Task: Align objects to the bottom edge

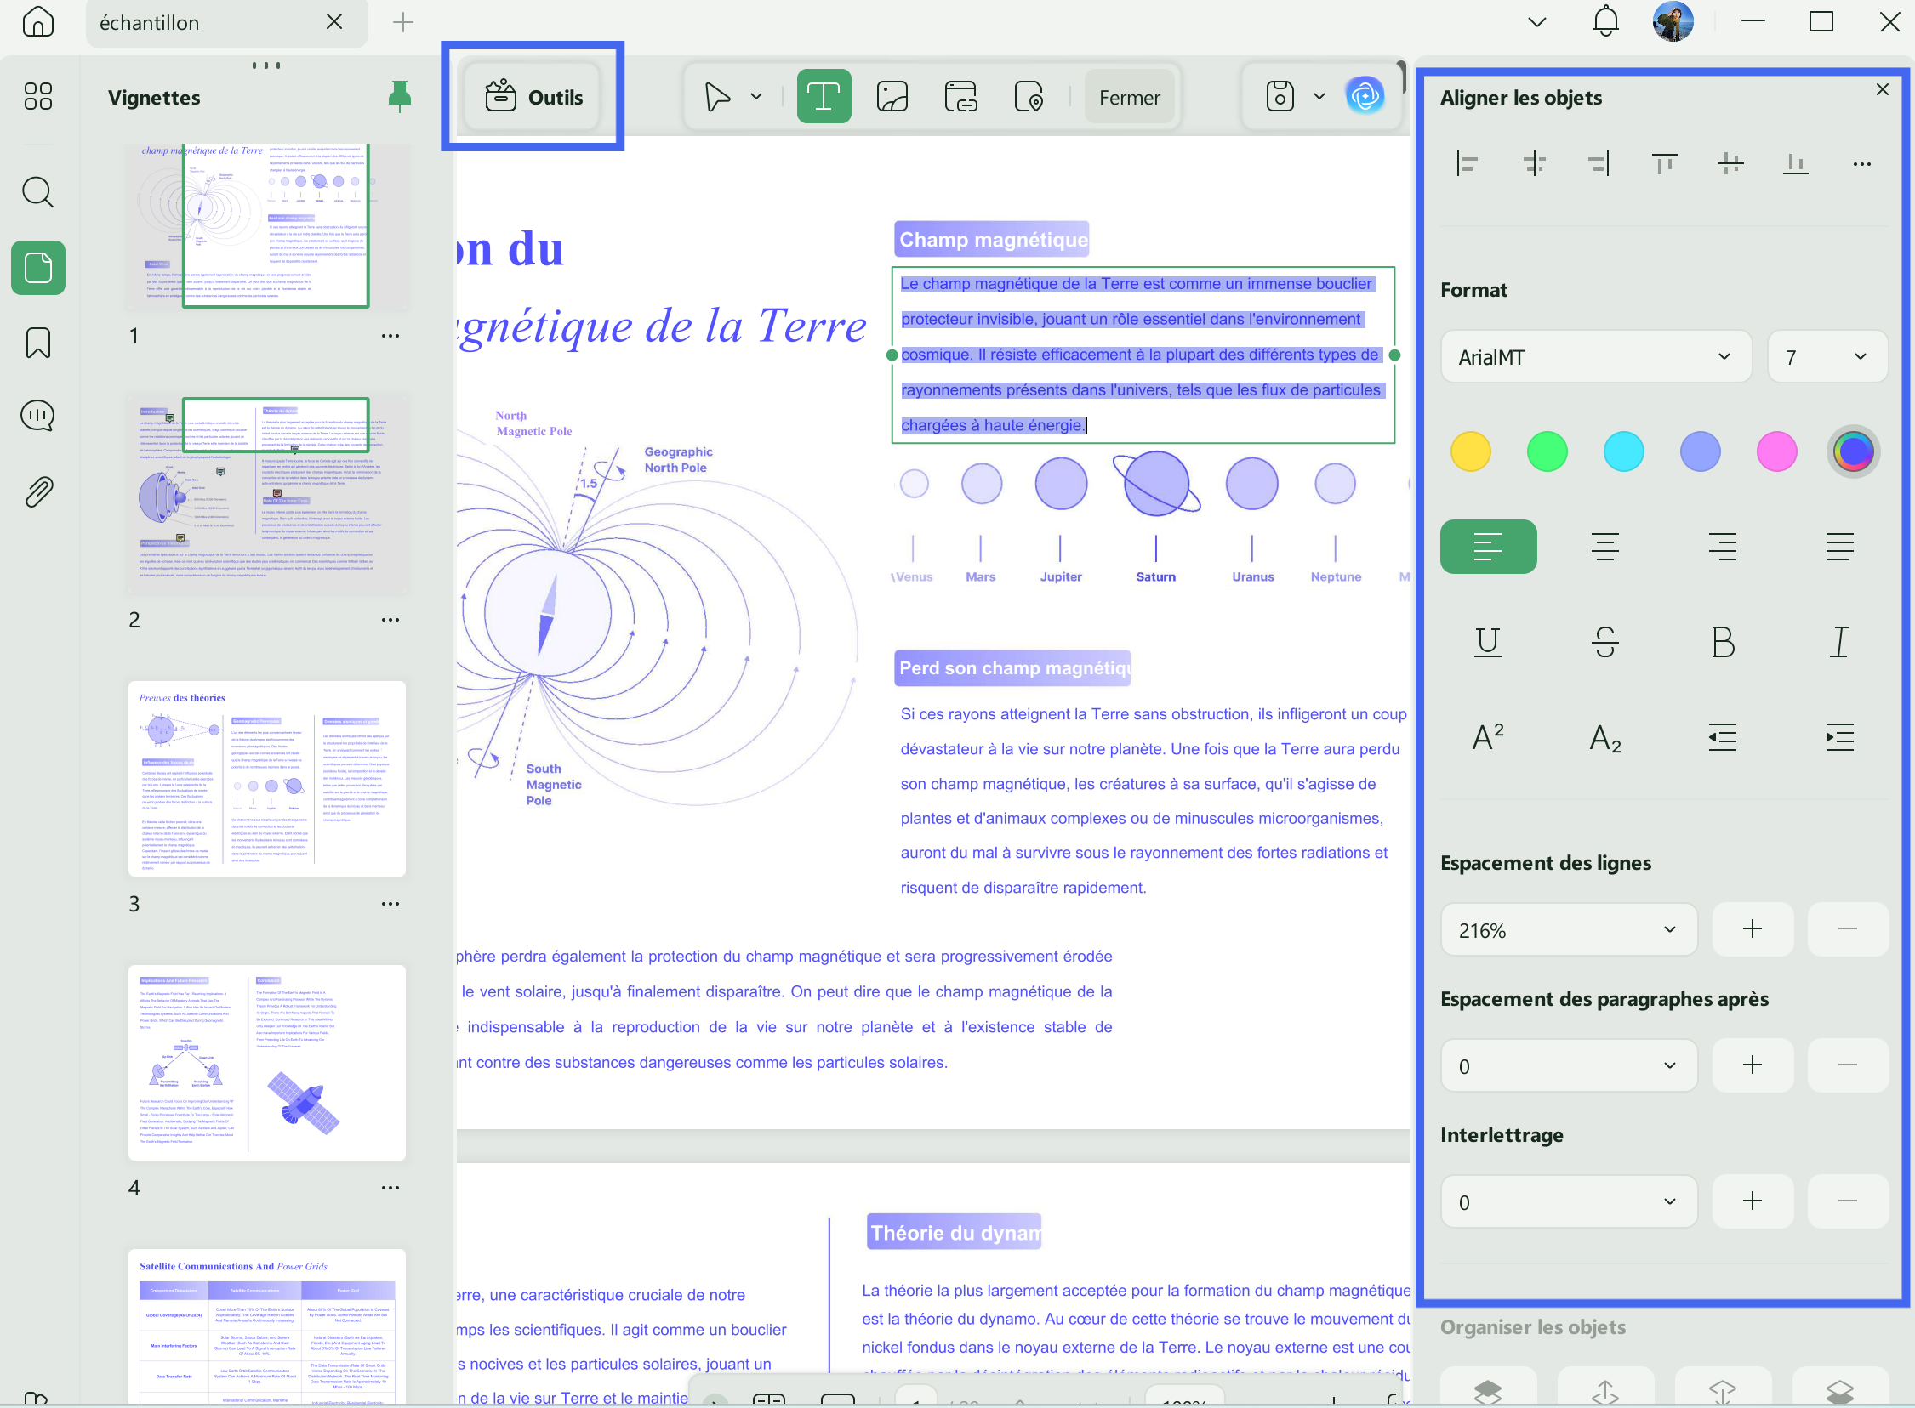Action: pos(1796,162)
